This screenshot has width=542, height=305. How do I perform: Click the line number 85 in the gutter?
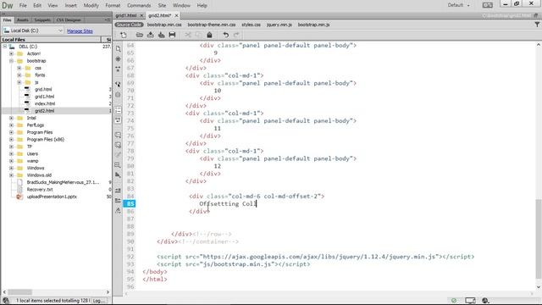point(130,203)
